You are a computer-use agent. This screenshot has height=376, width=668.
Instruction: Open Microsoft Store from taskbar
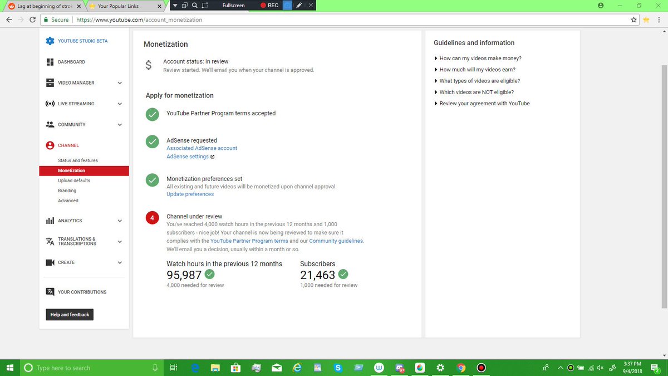pos(235,368)
